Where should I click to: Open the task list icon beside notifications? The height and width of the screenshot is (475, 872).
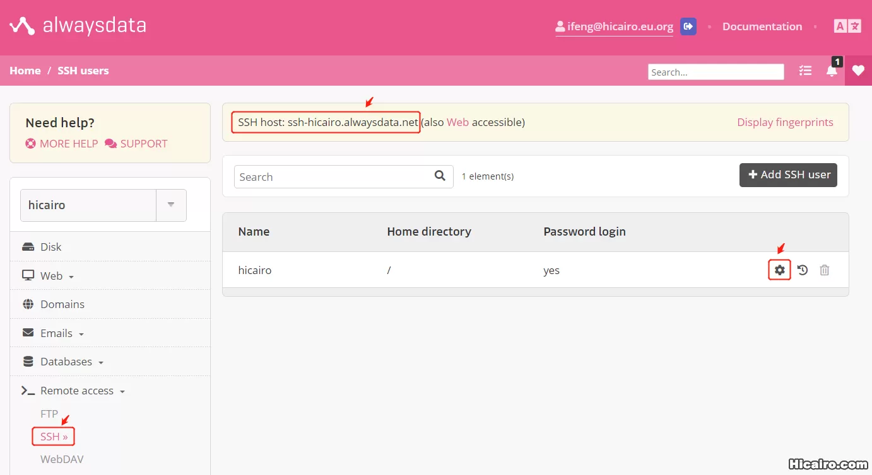[805, 71]
